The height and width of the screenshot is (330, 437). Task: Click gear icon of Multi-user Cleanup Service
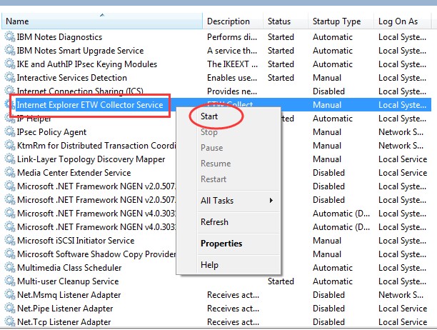10,281
